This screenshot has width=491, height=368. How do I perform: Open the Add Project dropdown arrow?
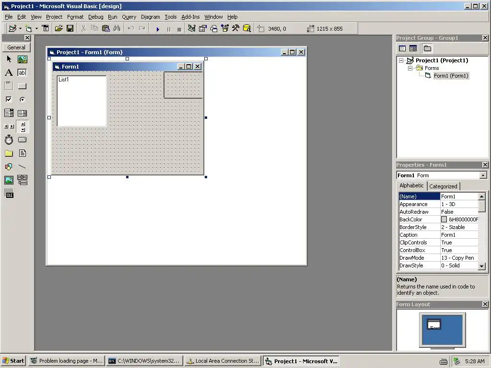pyautogui.click(x=20, y=28)
